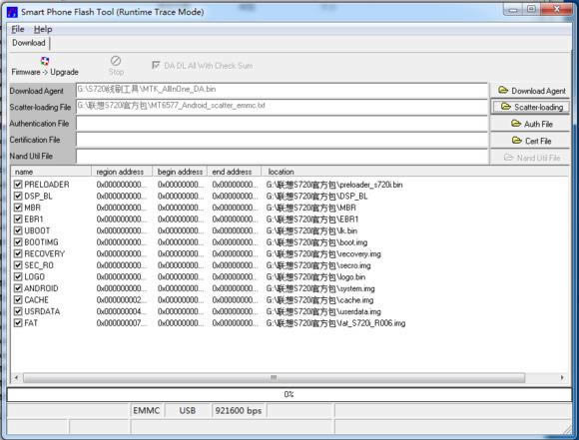579x440 pixels.
Task: Click the region address column header
Action: 122,172
